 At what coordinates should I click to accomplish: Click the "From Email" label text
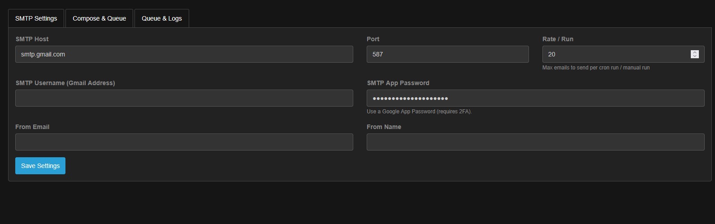tap(32, 127)
